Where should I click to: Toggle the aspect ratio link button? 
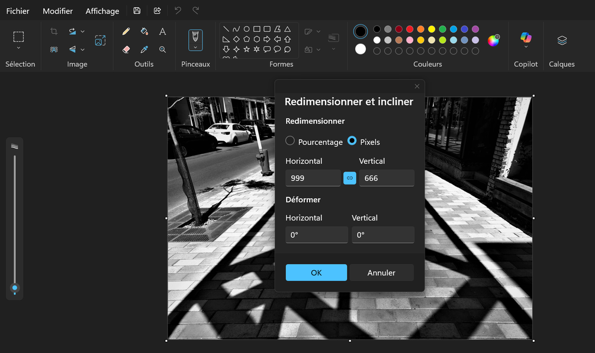point(349,178)
